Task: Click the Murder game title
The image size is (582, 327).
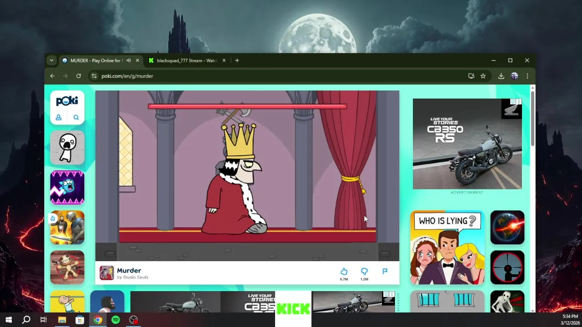Action: tap(129, 270)
